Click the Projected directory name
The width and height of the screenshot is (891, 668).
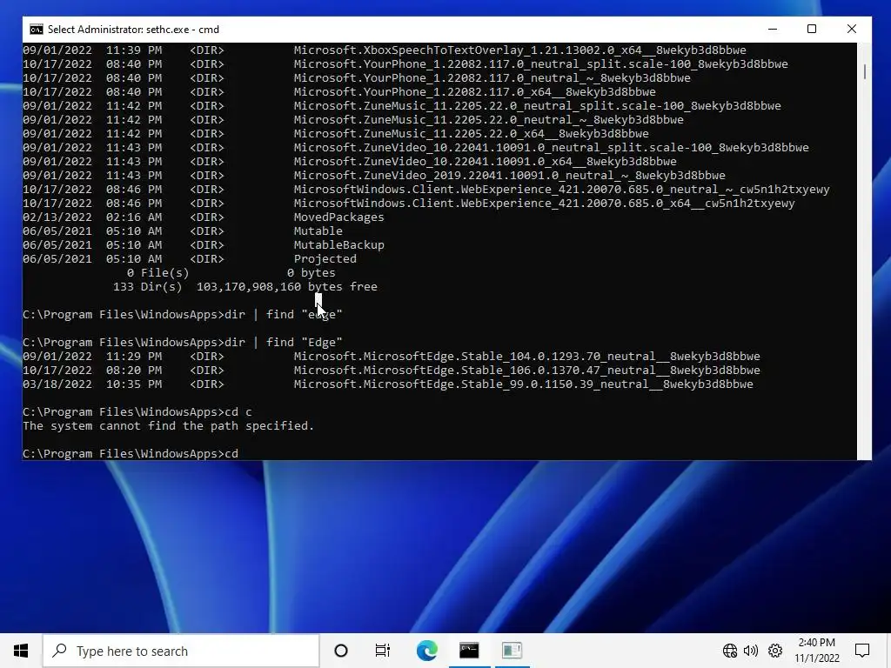tap(325, 259)
